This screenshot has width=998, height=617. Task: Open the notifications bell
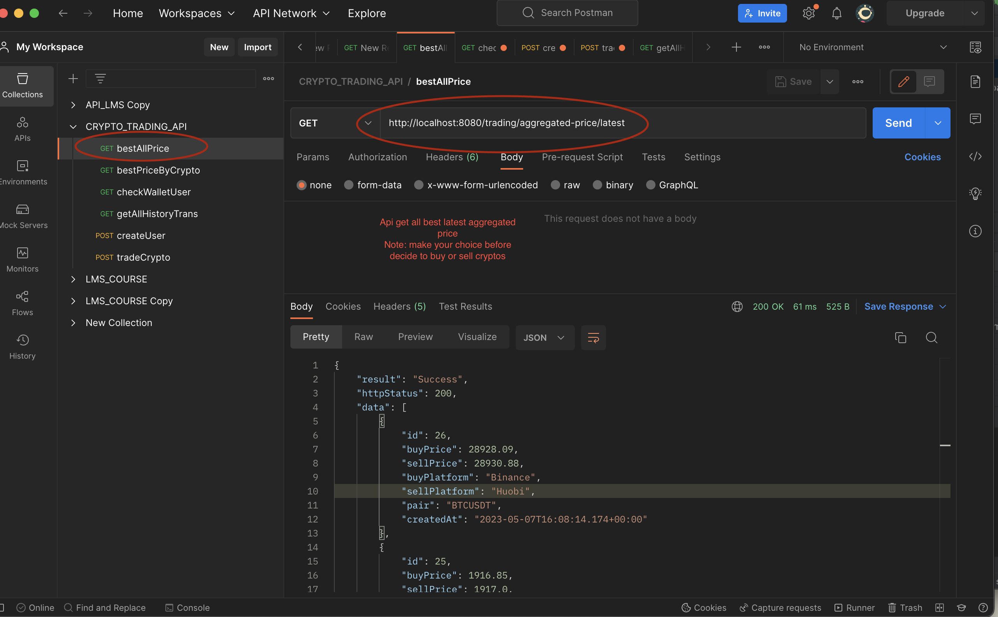click(x=836, y=13)
